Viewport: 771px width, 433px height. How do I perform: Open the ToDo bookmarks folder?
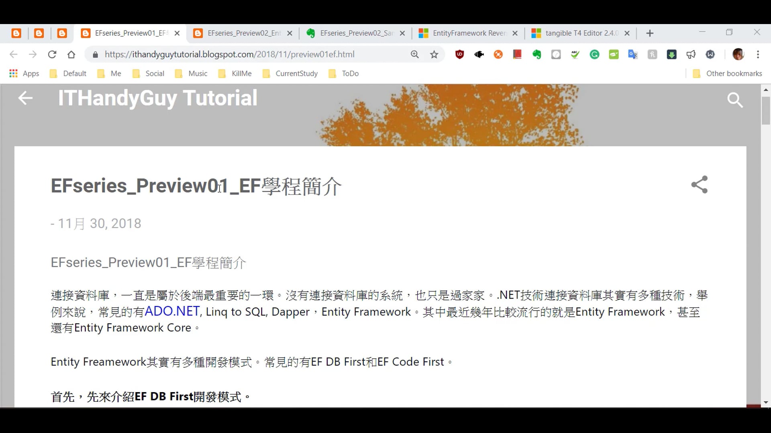click(x=344, y=73)
